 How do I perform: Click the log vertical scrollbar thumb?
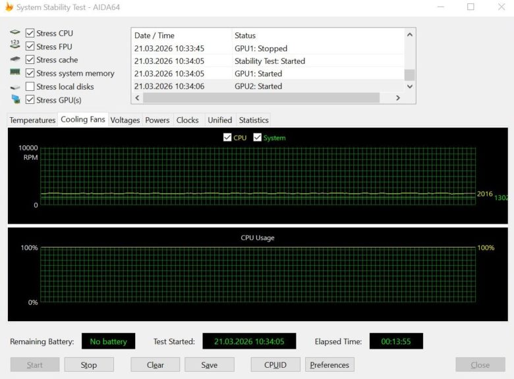click(409, 74)
